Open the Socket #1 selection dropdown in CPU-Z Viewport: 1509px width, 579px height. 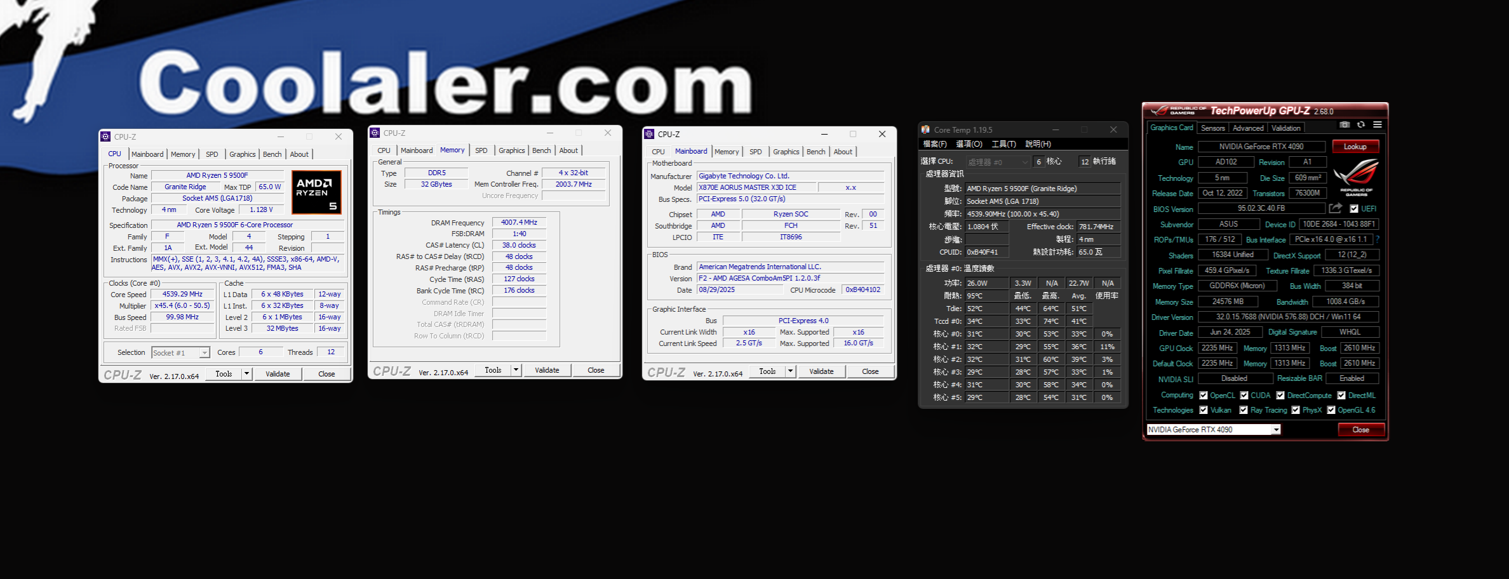(x=205, y=352)
